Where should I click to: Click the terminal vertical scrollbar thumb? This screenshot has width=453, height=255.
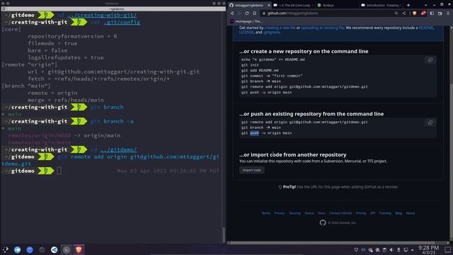click(224, 234)
